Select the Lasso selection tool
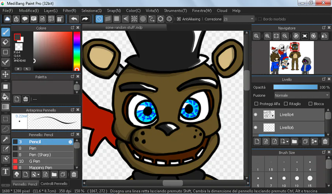This screenshot has width=332, height=194. [6, 129]
